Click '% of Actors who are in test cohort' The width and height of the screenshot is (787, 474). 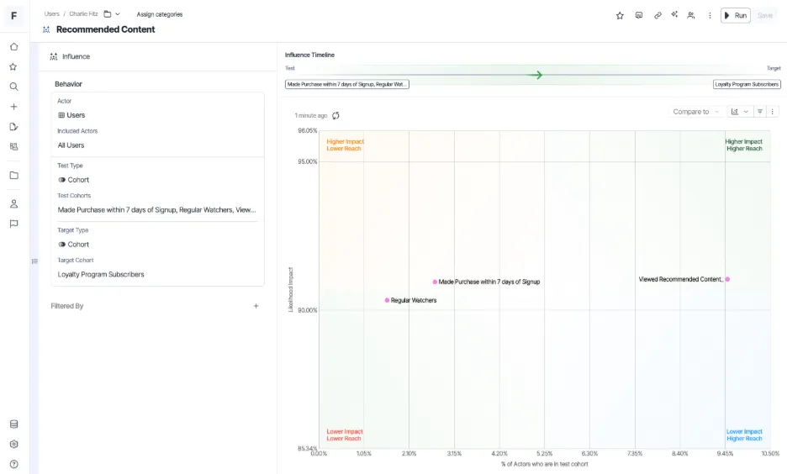click(x=545, y=465)
